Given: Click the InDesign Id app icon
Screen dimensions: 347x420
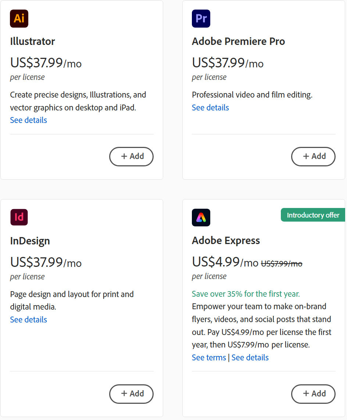Looking at the screenshot, I should coord(19,217).
